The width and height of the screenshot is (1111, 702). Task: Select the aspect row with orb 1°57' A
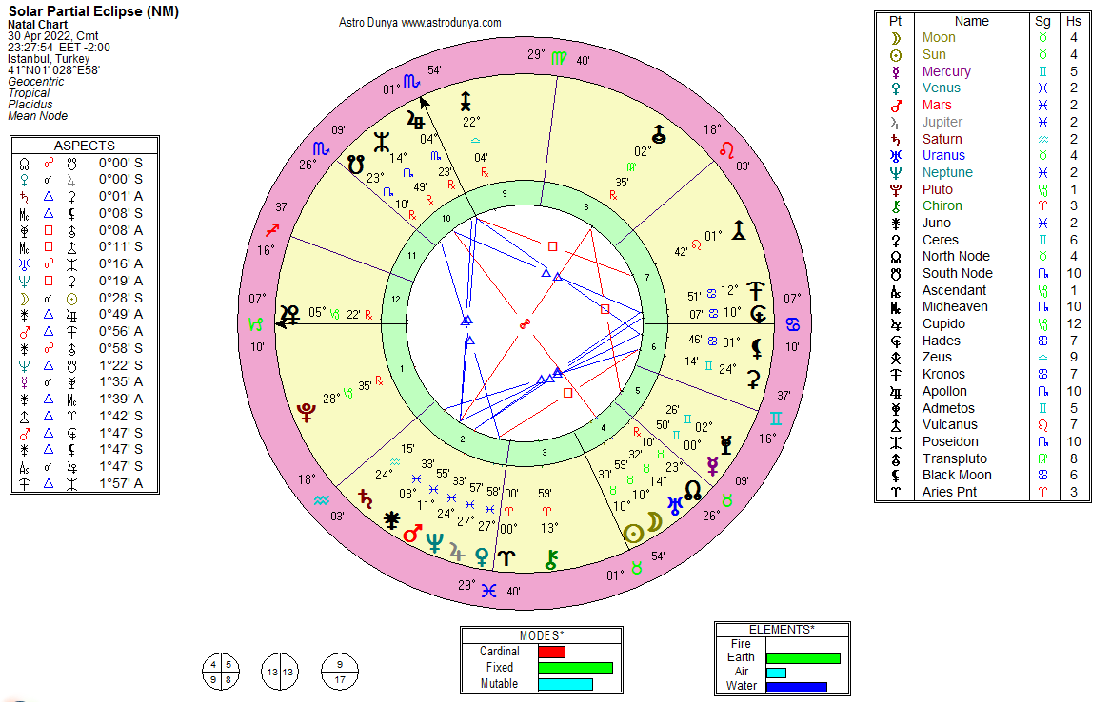pyautogui.click(x=85, y=483)
